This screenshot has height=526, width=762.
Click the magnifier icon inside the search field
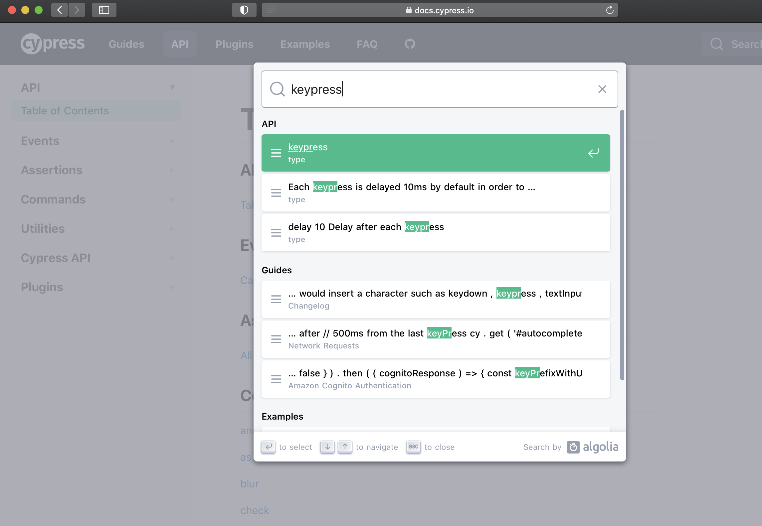coord(277,89)
